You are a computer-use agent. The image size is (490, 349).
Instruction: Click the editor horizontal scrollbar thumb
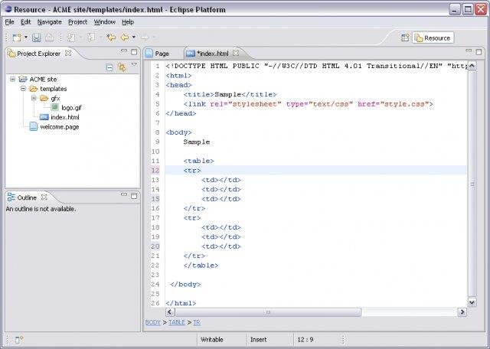268,312
